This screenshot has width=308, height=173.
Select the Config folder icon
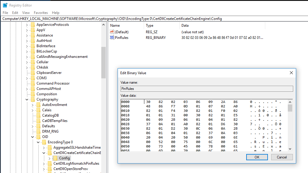pos(55,158)
